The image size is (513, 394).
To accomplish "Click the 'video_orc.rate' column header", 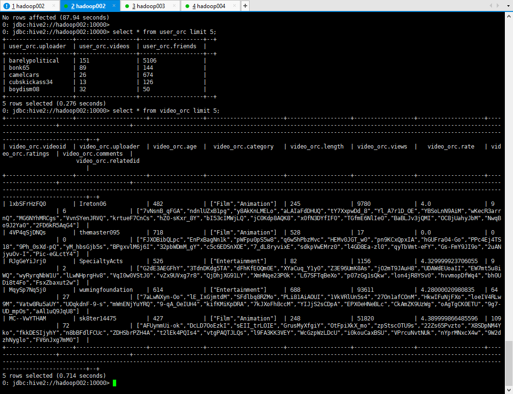I will [451, 146].
